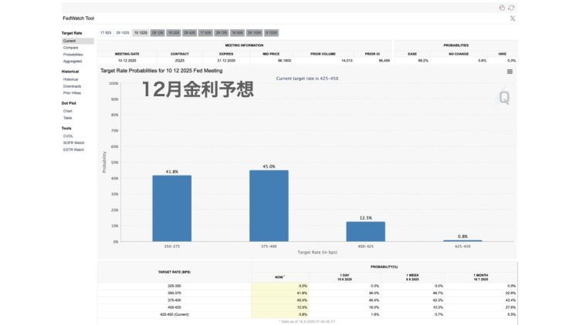Click the 400-425 target rate row label

pyautogui.click(x=174, y=307)
